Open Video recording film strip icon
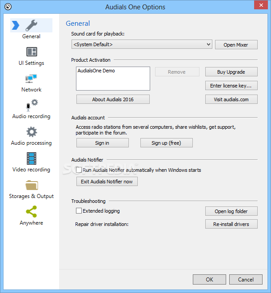 32,158
